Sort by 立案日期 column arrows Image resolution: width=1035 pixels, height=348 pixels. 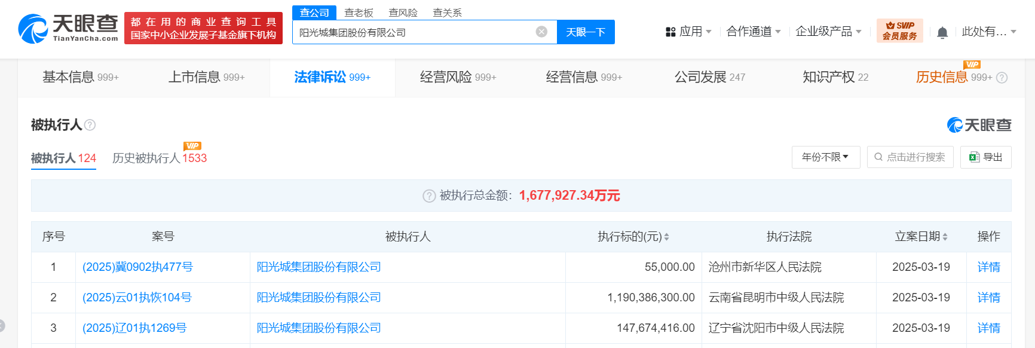tap(945, 237)
